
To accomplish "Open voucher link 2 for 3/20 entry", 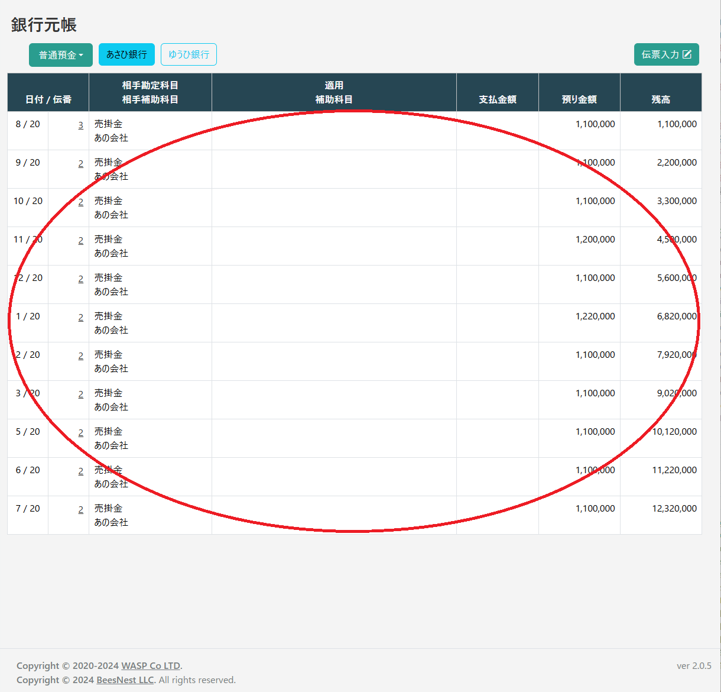I will pyautogui.click(x=80, y=394).
